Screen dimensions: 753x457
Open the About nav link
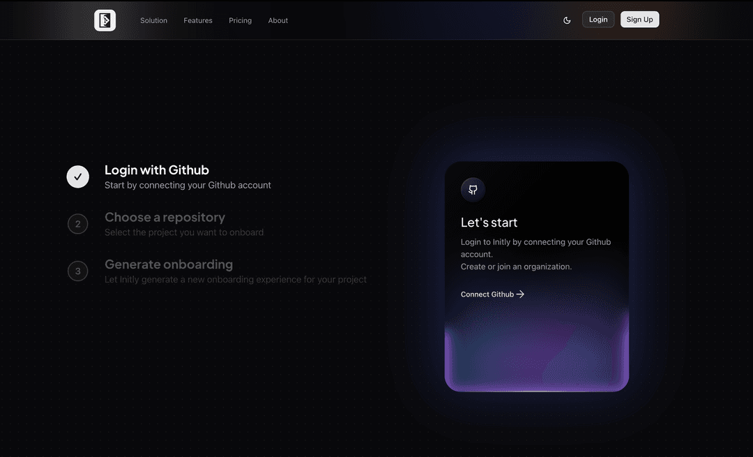(278, 21)
